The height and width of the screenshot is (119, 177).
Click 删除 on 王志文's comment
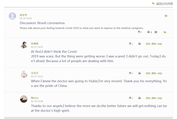(154, 73)
